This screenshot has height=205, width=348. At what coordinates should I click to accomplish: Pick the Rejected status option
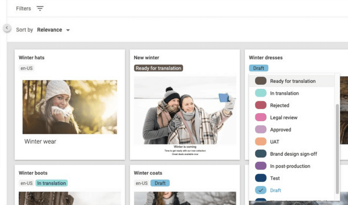[x=279, y=105]
